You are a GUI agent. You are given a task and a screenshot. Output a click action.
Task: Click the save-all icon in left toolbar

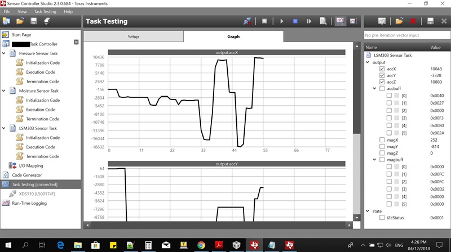[47, 21]
